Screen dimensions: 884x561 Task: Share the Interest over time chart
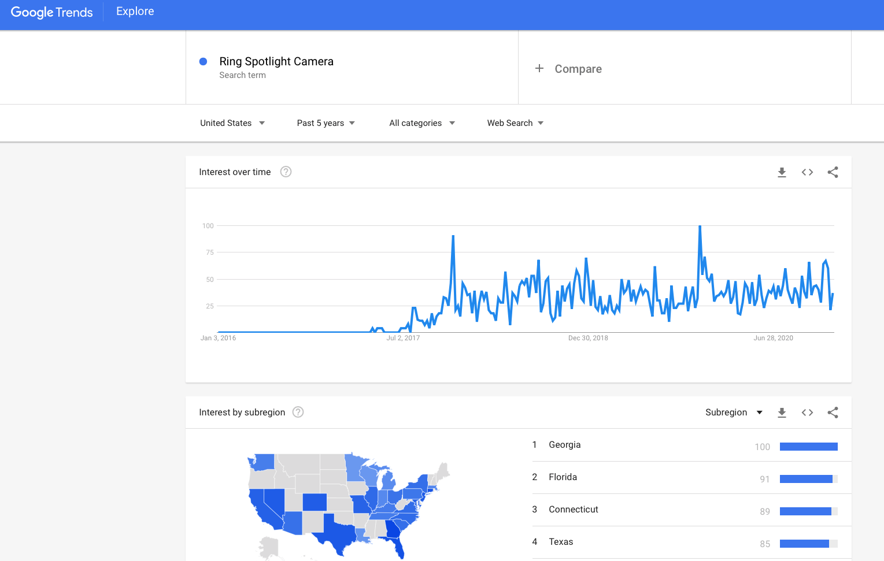coord(833,172)
